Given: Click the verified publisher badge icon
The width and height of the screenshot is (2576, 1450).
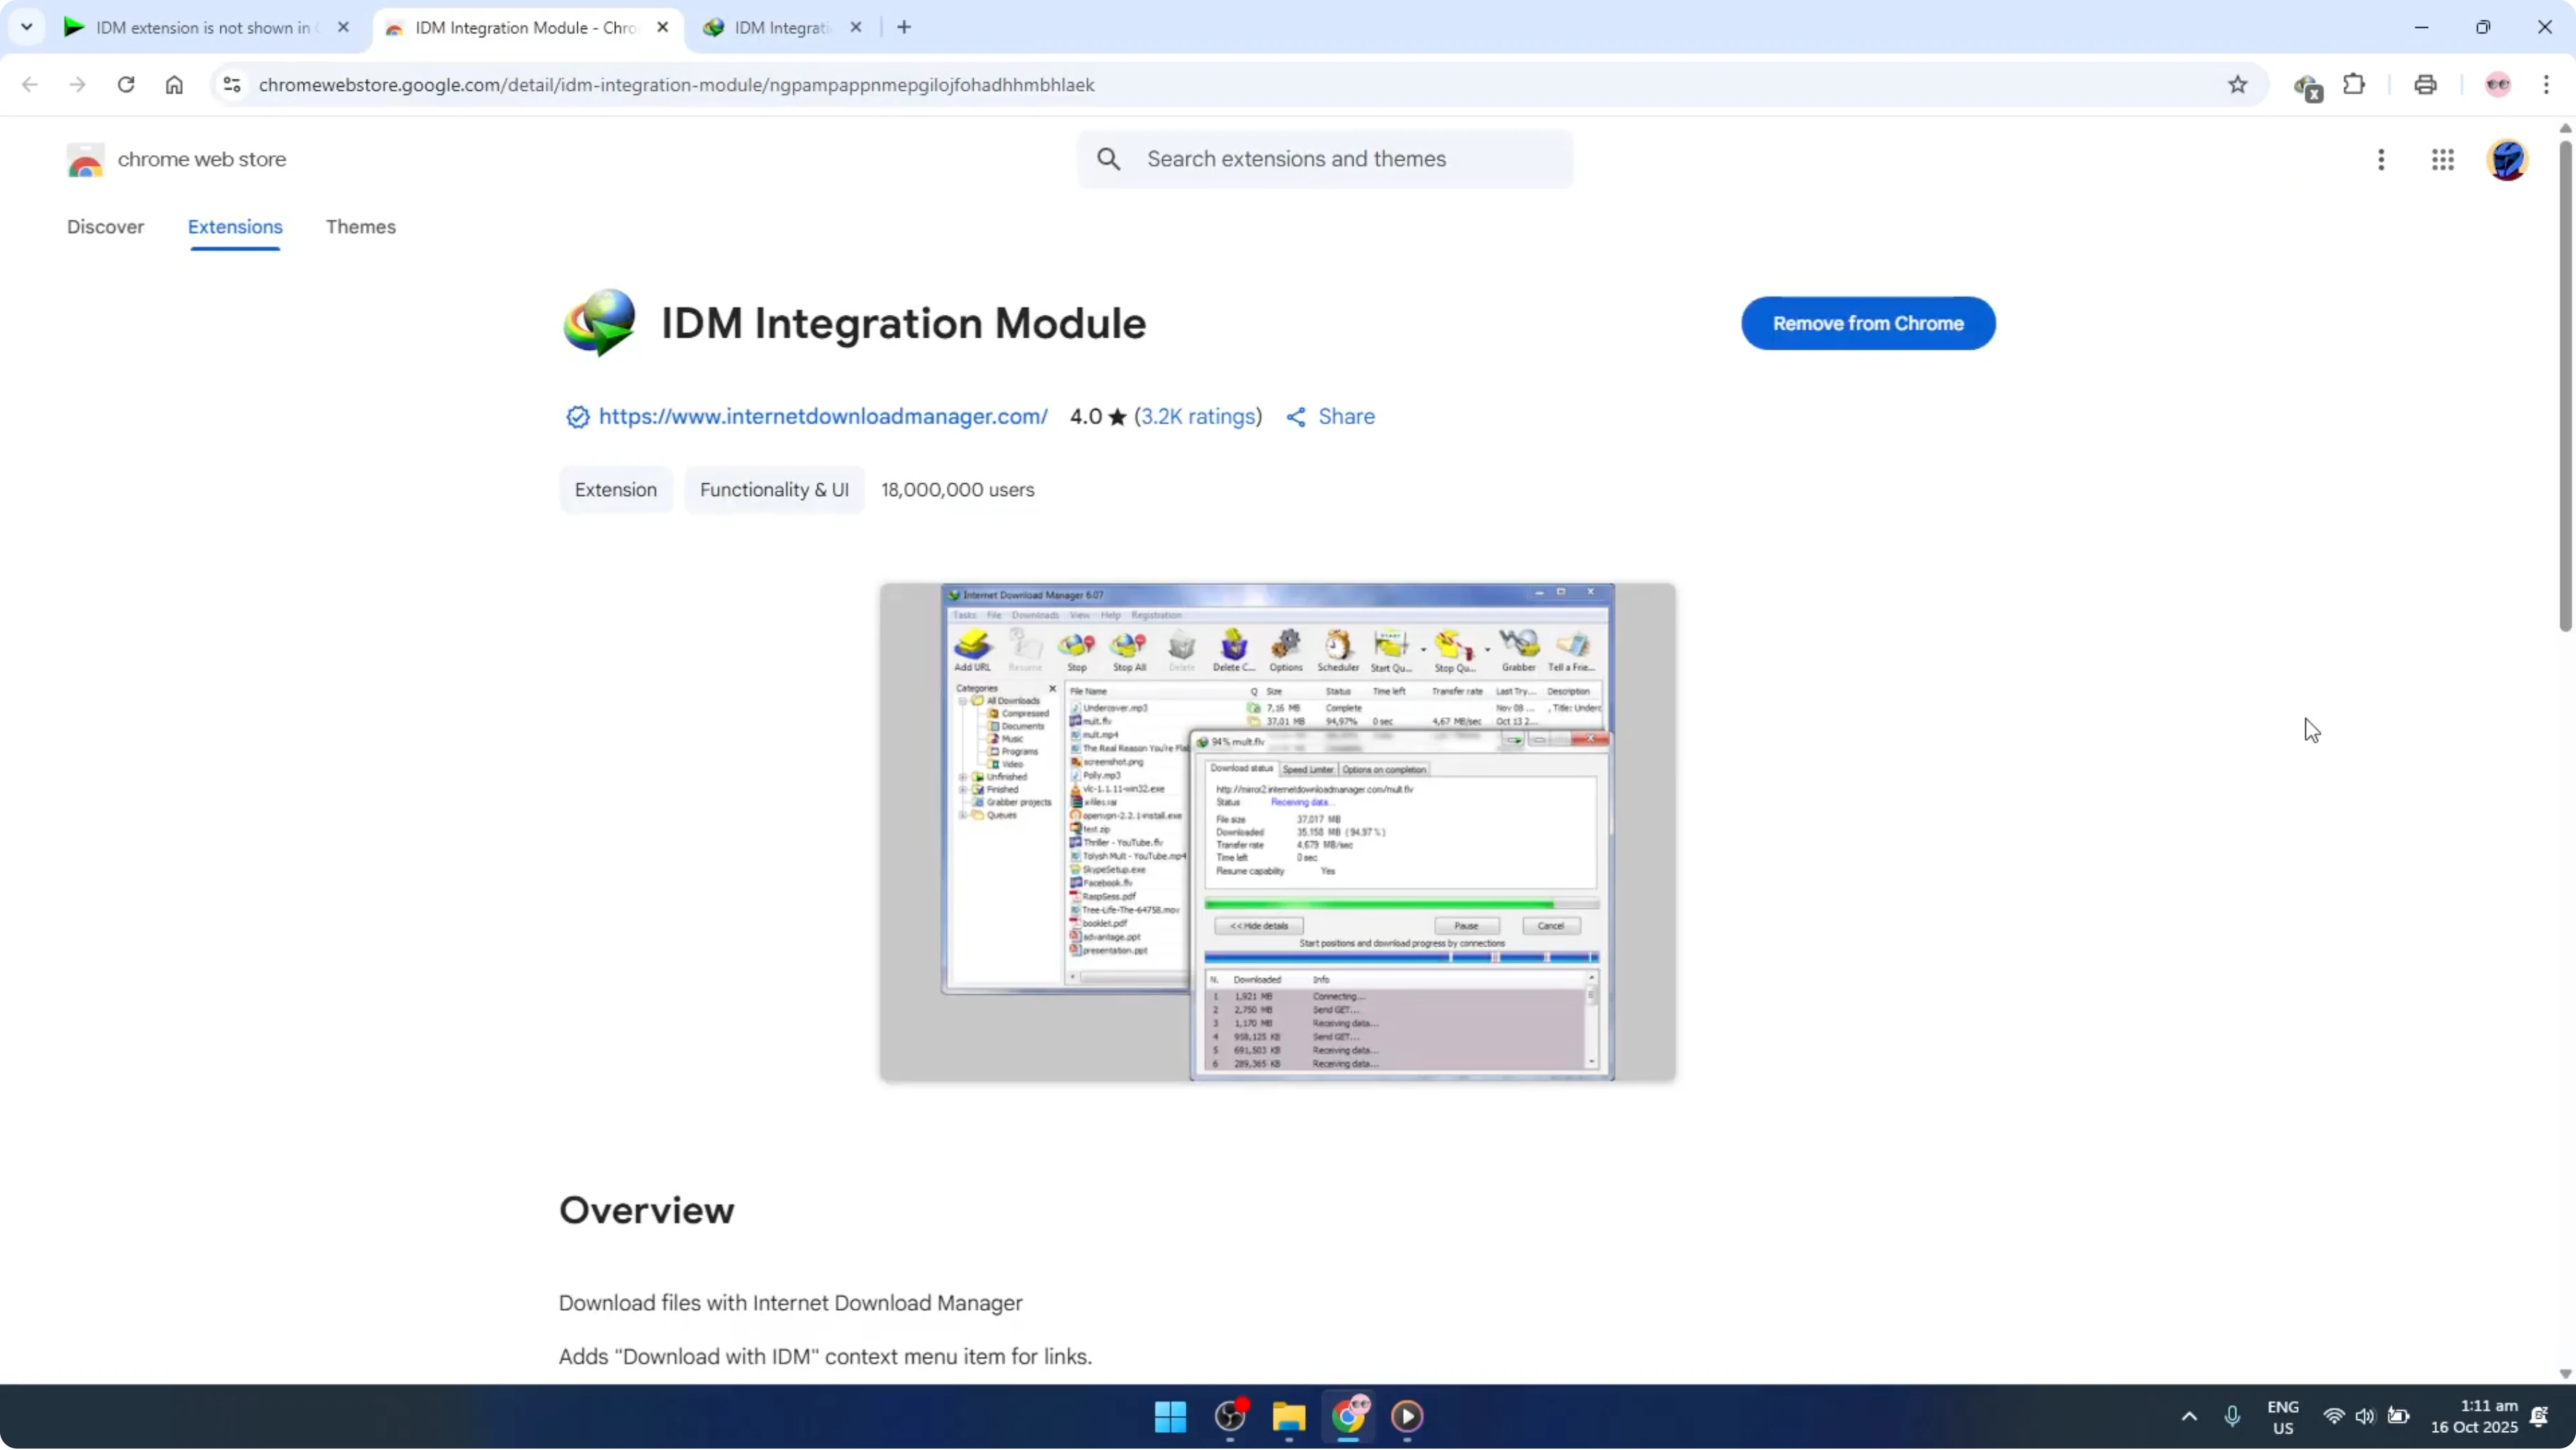Looking at the screenshot, I should pyautogui.click(x=577, y=416).
